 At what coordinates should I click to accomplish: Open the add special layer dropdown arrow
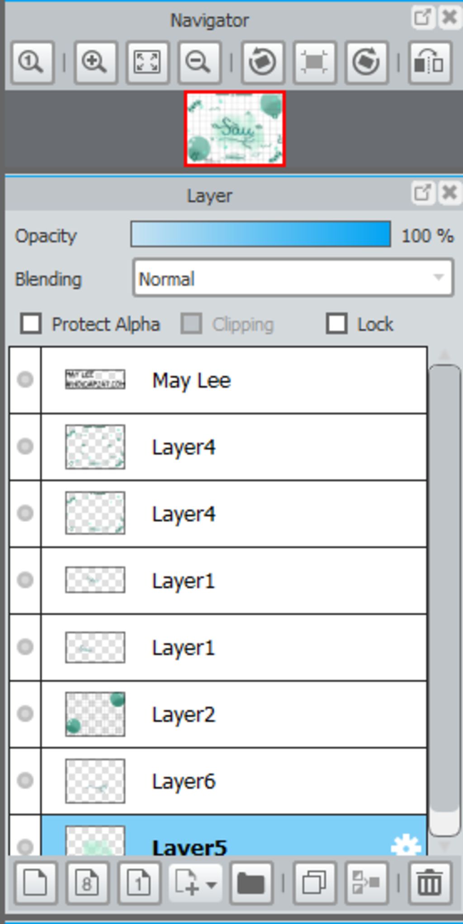(x=211, y=884)
